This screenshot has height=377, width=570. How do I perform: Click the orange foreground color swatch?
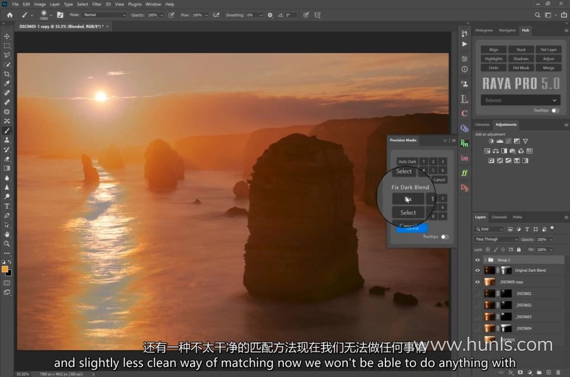5,269
